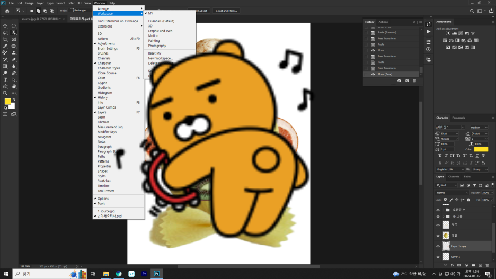Viewport: 496px width, 279px height.
Task: Click Select and Mask button
Action: click(x=226, y=11)
